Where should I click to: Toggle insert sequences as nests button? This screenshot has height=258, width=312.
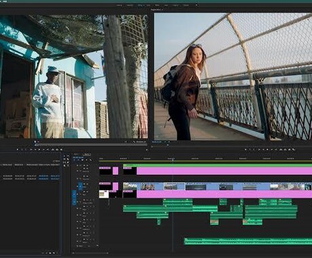pos(74,160)
